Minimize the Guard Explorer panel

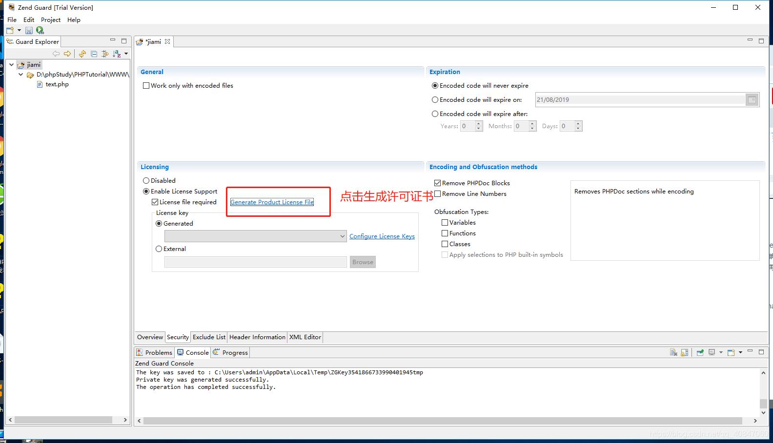pos(113,40)
